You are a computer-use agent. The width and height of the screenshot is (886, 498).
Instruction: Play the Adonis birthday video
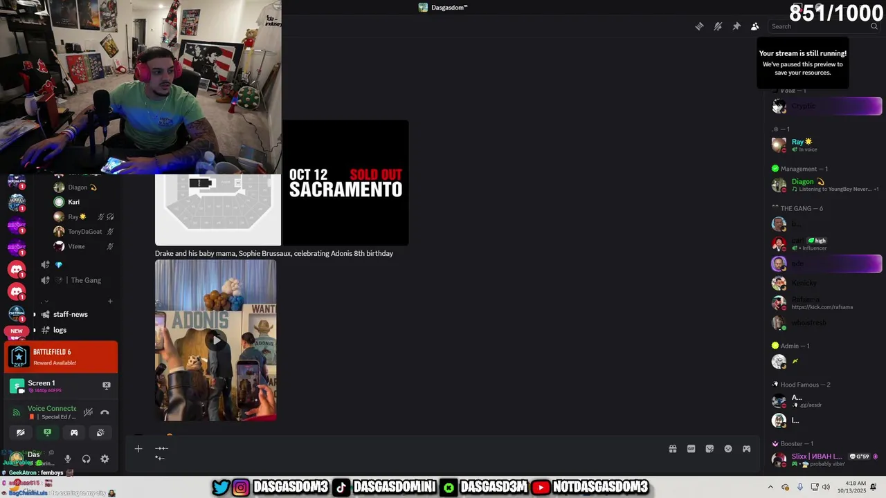coord(216,340)
